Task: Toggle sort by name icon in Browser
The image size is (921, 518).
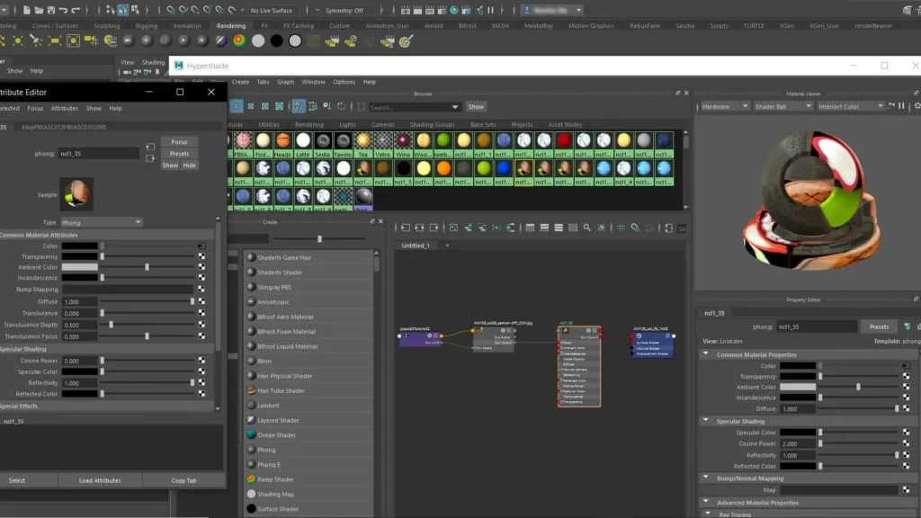Action: 299,106
